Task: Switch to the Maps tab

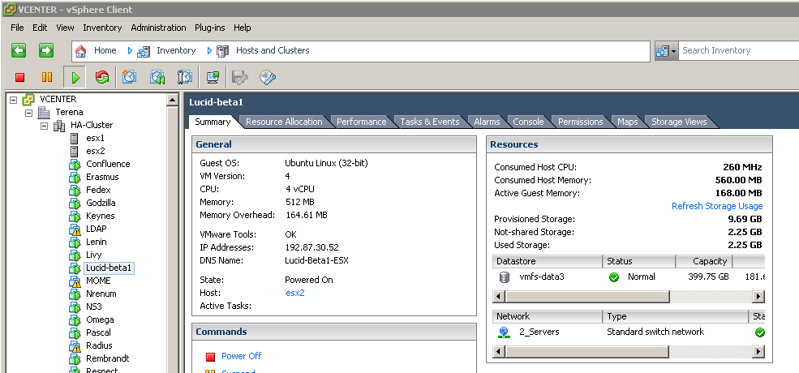Action: point(627,122)
